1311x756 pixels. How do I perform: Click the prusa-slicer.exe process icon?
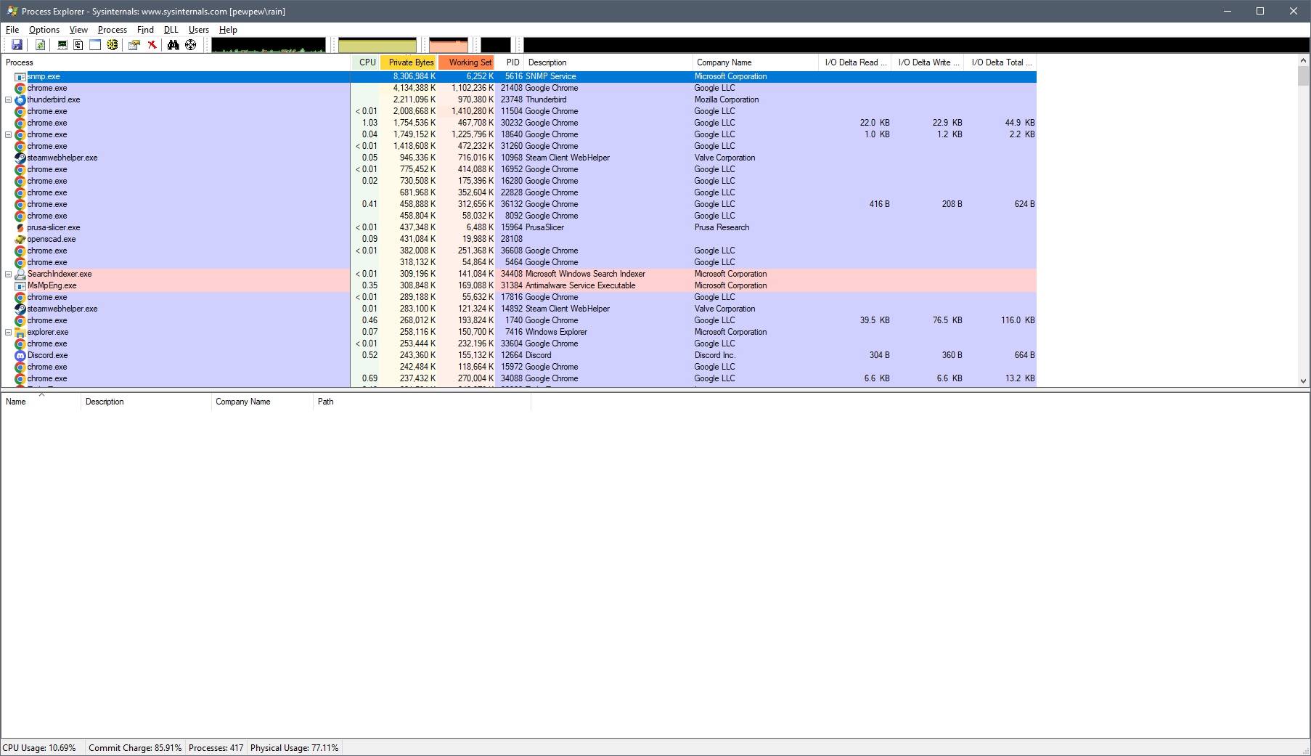point(20,227)
